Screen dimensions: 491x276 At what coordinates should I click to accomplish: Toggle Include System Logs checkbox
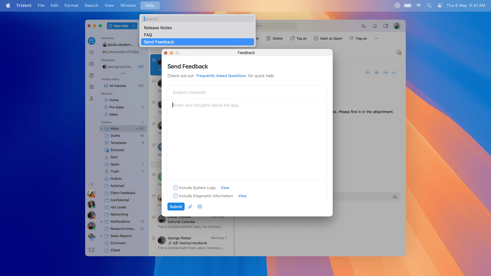175,188
